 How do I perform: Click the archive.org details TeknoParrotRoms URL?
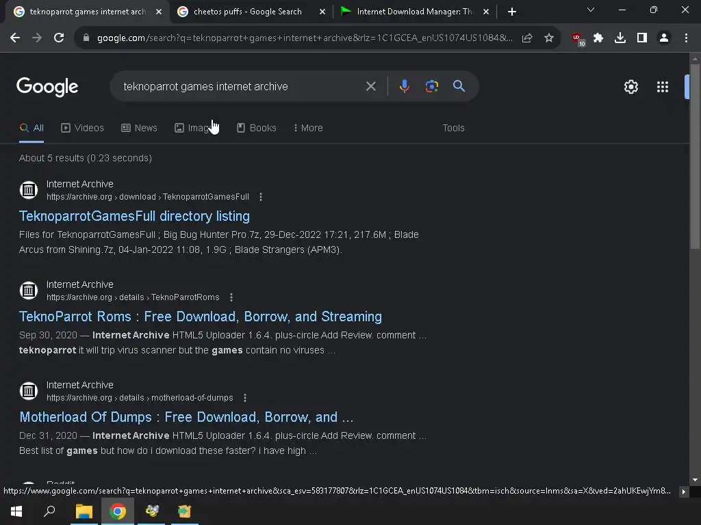click(x=133, y=297)
